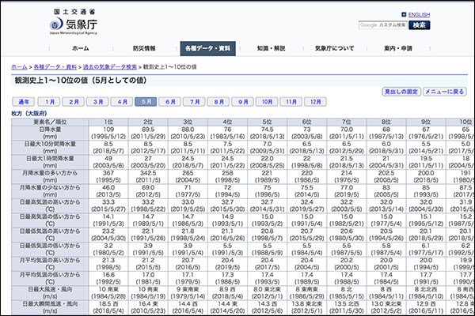Click the メニューに戻る button
Viewport: 475px width, 316px height.
click(x=444, y=92)
